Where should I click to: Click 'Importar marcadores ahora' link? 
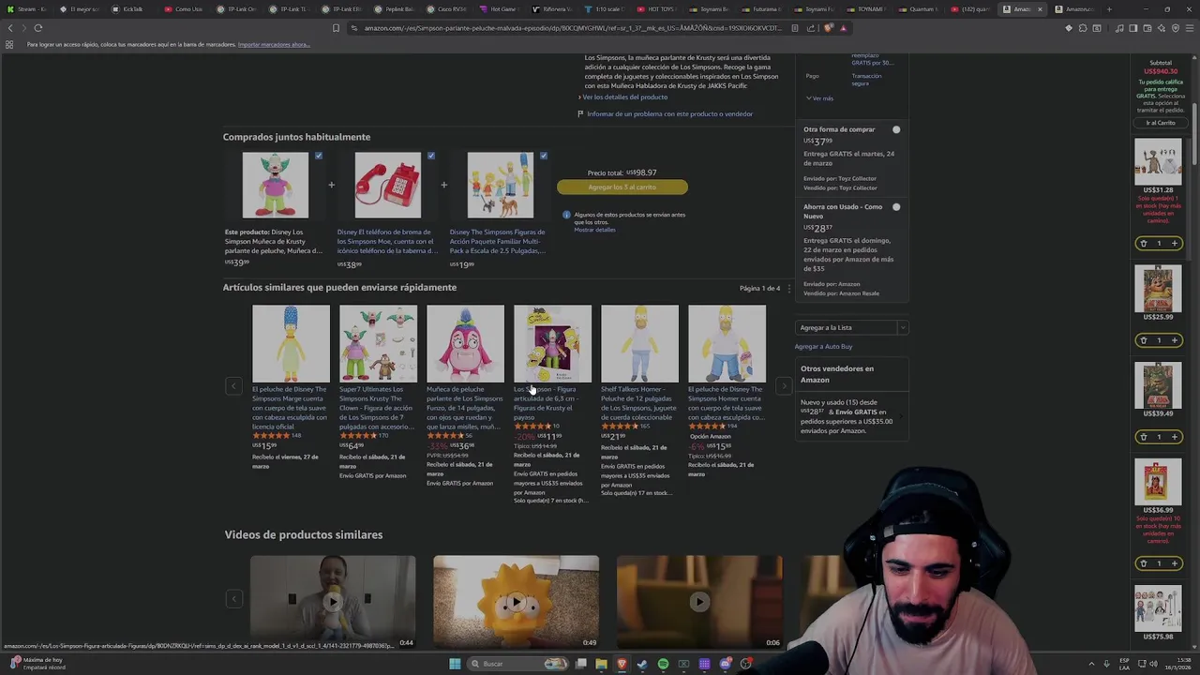(274, 44)
